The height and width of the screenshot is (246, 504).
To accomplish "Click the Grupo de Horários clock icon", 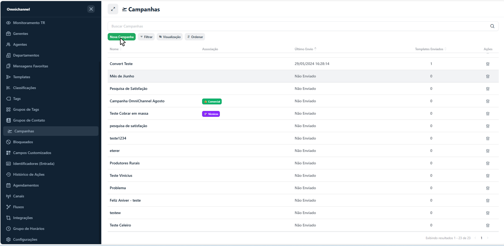I will point(8,229).
